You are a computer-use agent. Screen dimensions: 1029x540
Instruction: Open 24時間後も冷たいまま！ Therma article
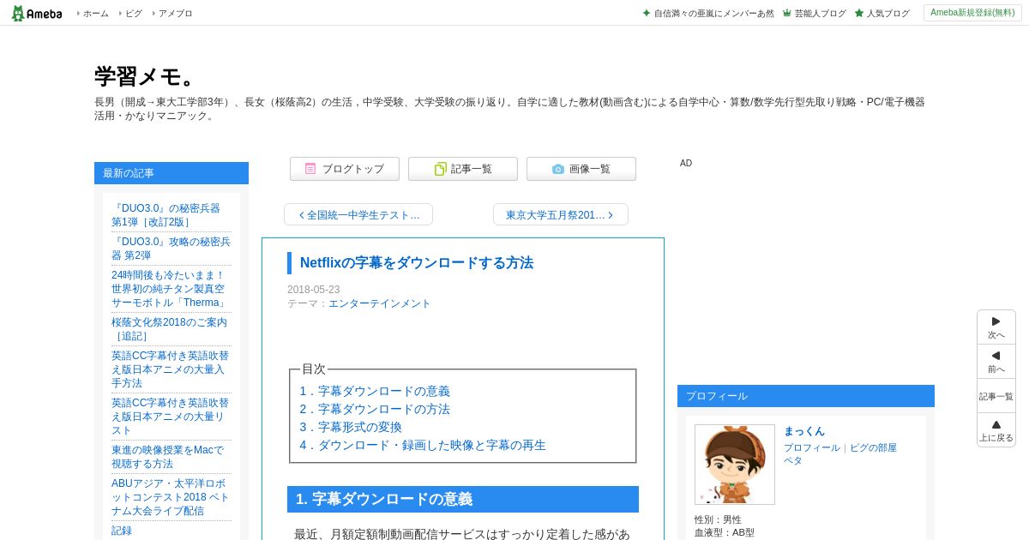coord(169,289)
